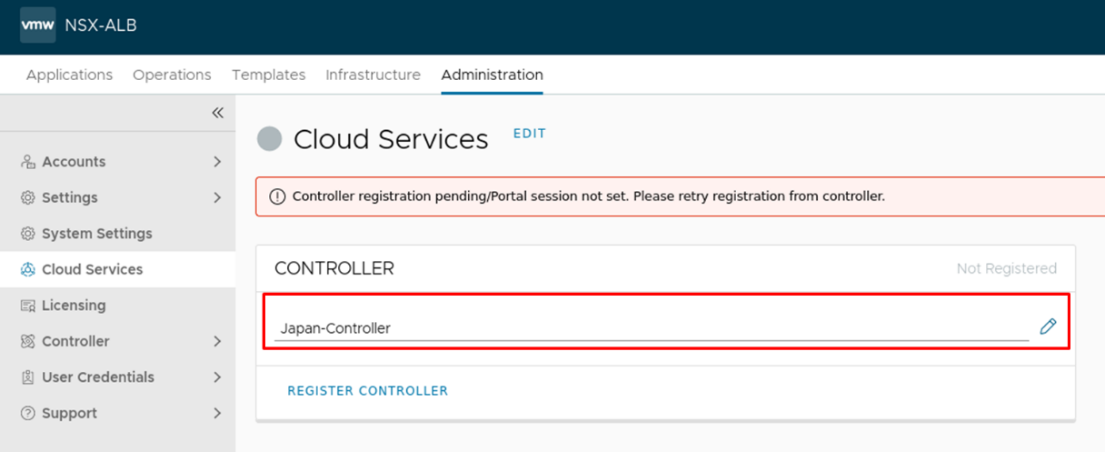Expand the Accounts submenu chevron
This screenshot has height=452, width=1105.
tap(217, 162)
